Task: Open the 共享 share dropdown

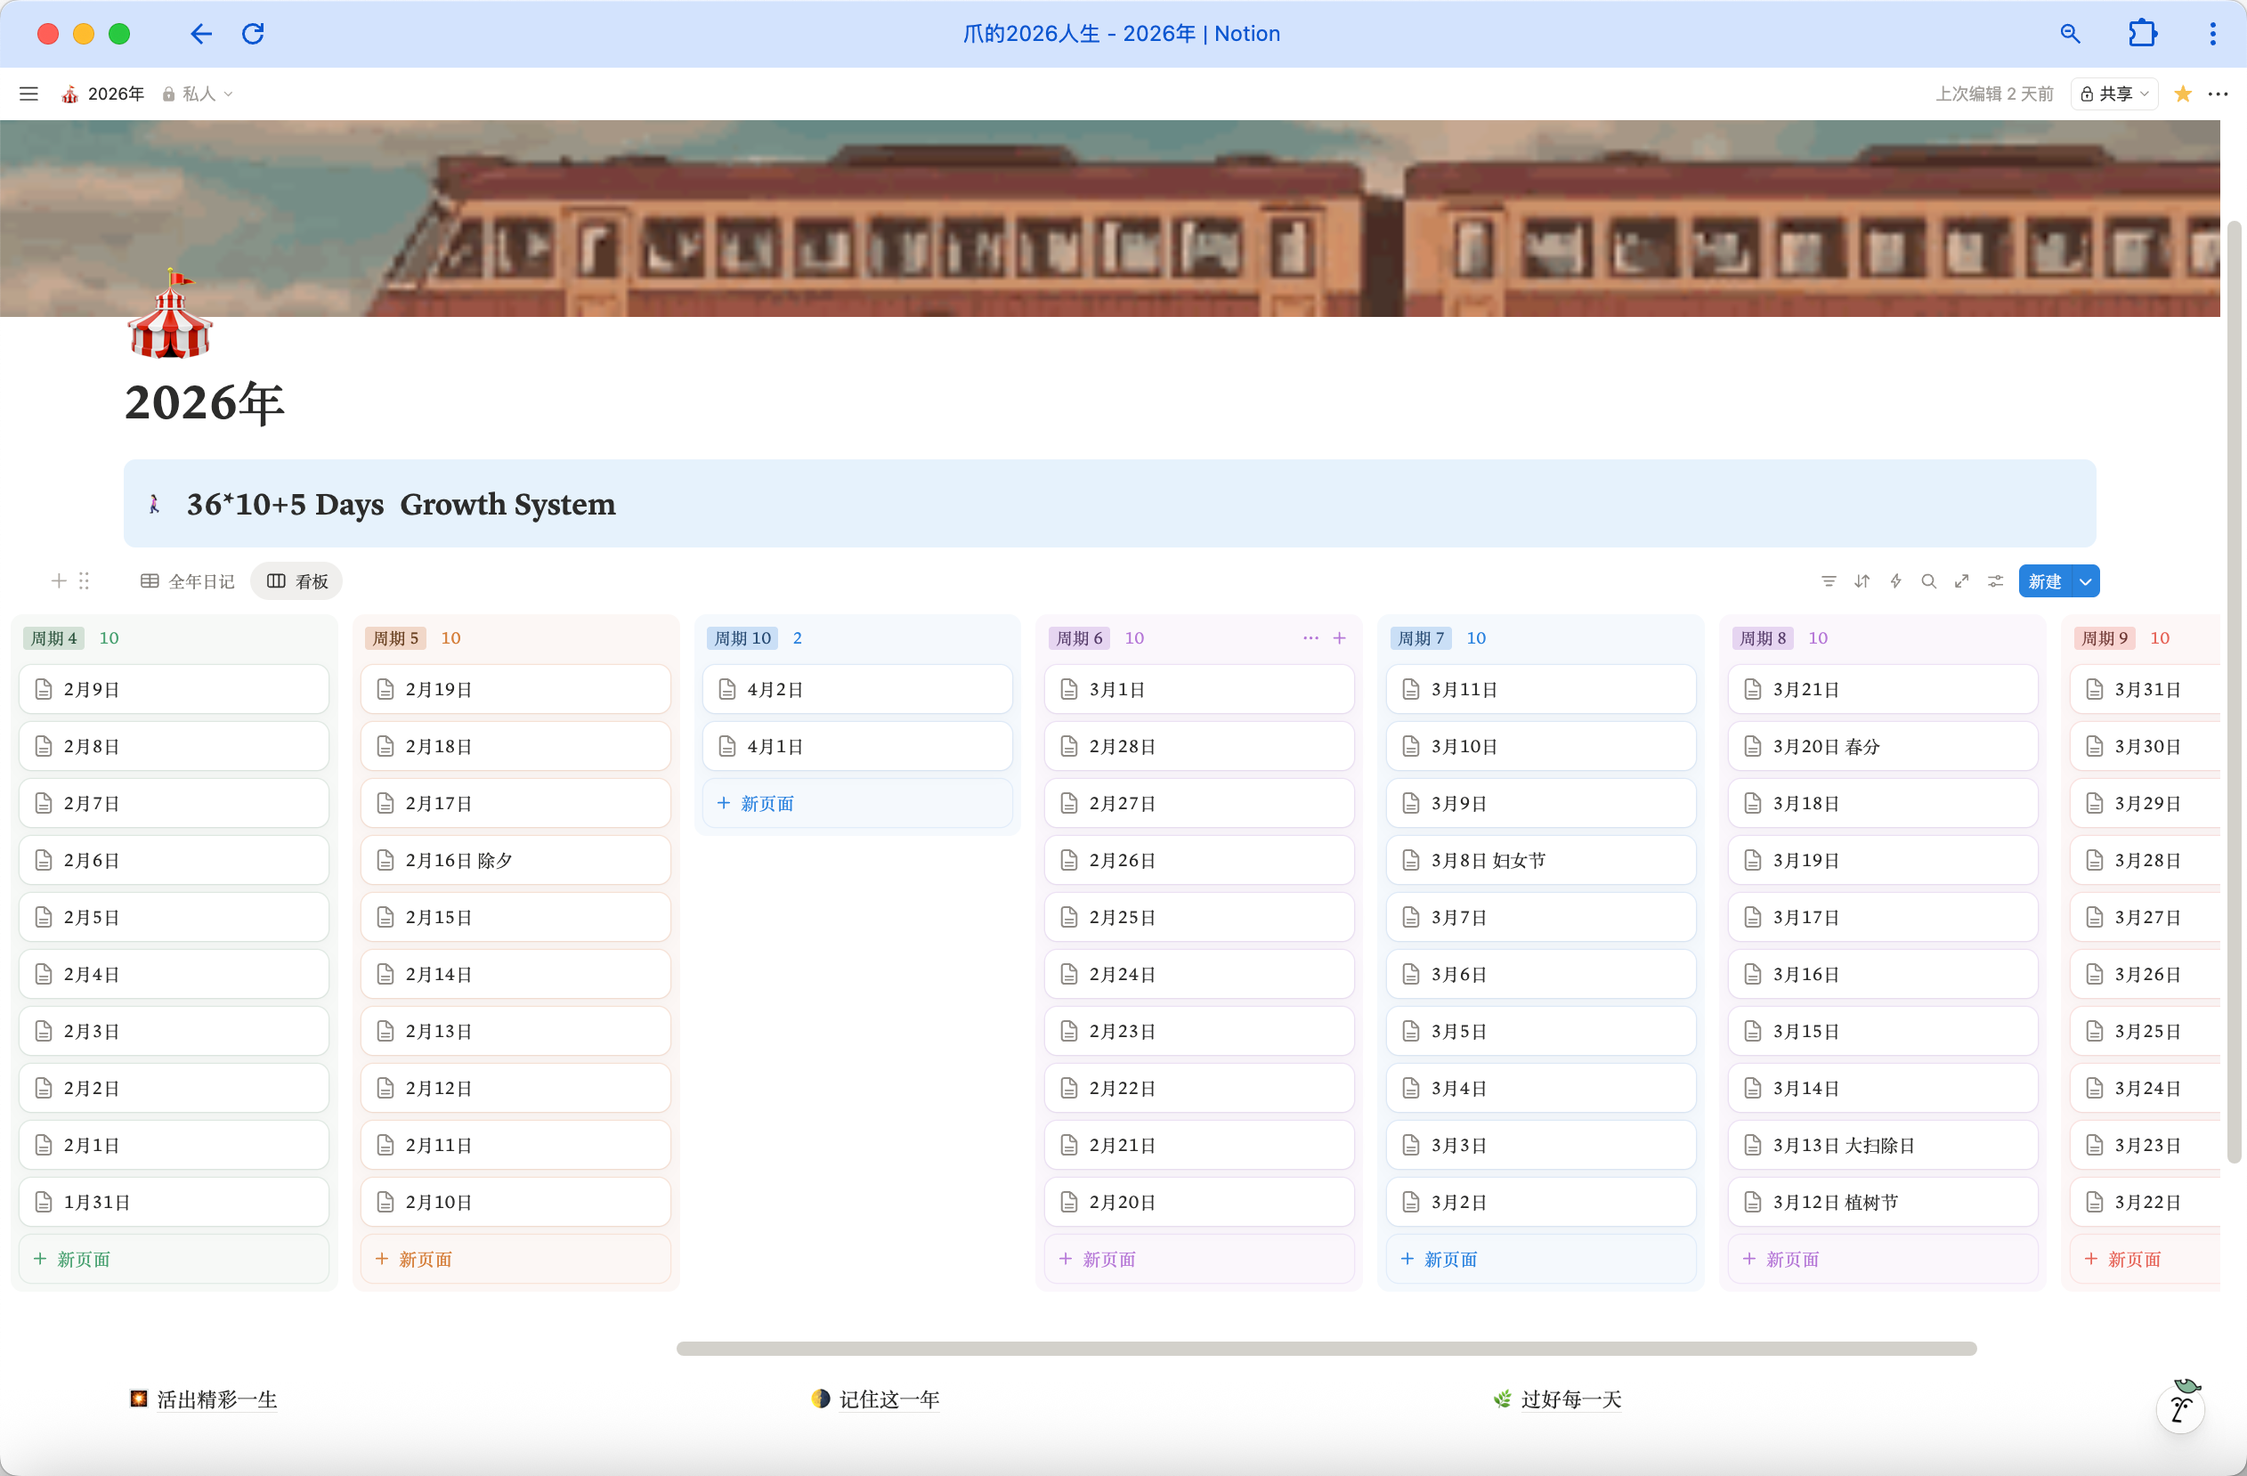Action: tap(2113, 93)
